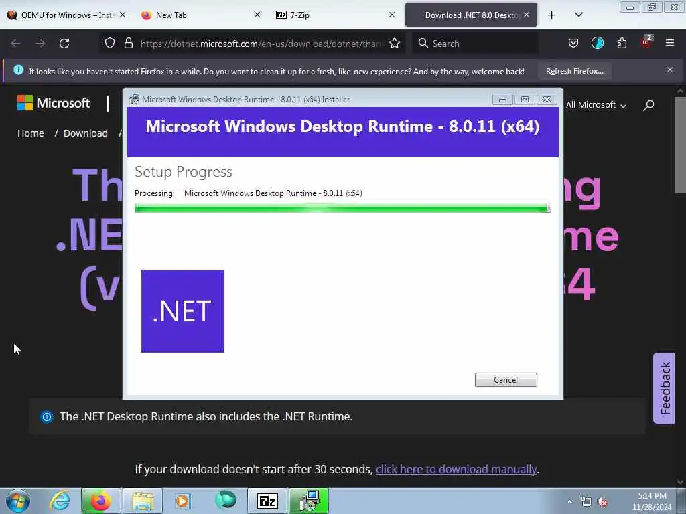Open the Extensions puzzle icon

pyautogui.click(x=622, y=44)
